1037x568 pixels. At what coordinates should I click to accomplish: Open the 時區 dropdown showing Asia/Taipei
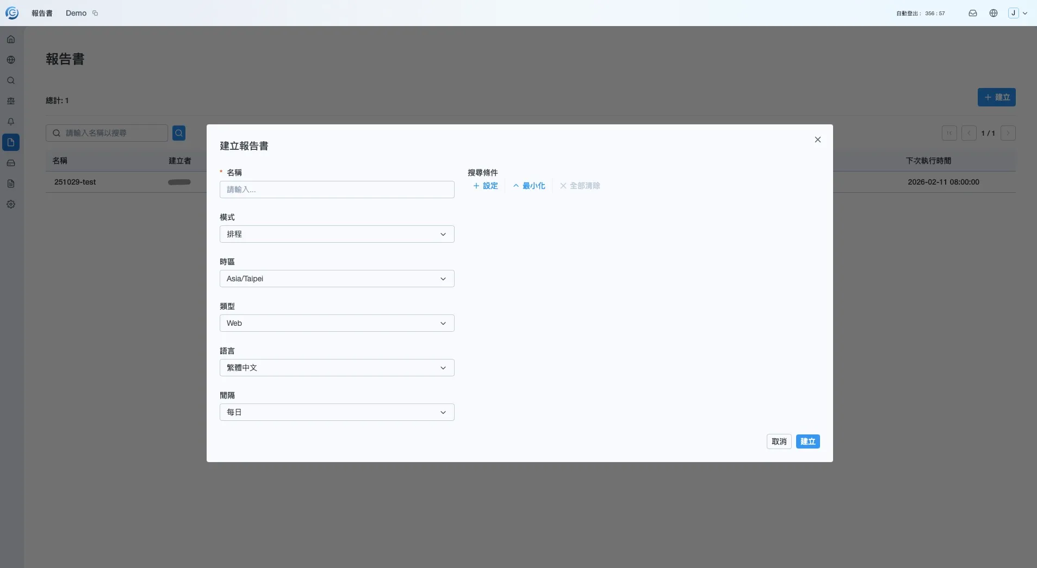tap(337, 279)
